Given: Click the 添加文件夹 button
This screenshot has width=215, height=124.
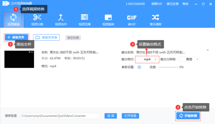Looking at the screenshot, I should point(46,37).
